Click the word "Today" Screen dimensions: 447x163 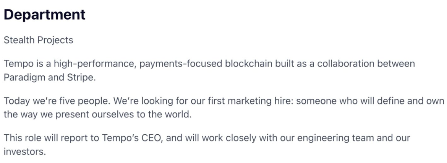click(15, 101)
